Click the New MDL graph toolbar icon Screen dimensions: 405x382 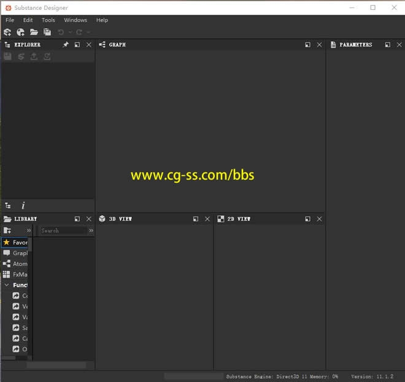[20, 32]
